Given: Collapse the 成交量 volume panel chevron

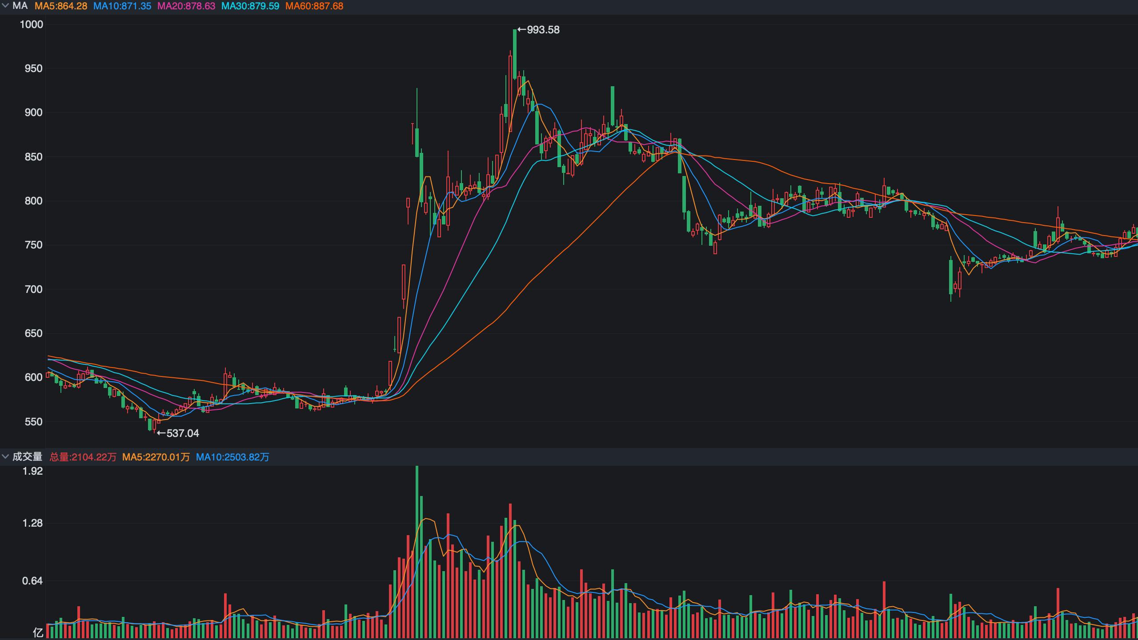Looking at the screenshot, I should point(5,457).
